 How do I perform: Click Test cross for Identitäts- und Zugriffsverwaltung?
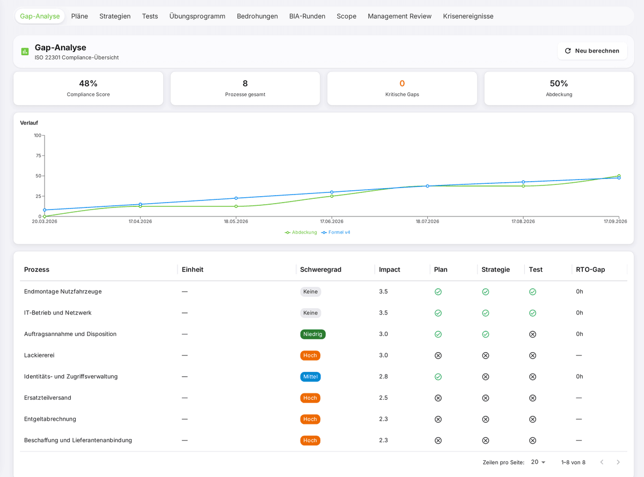tap(532, 377)
